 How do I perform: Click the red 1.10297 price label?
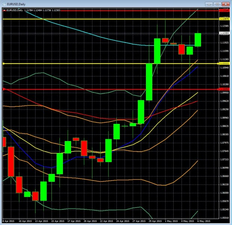(x=225, y=89)
